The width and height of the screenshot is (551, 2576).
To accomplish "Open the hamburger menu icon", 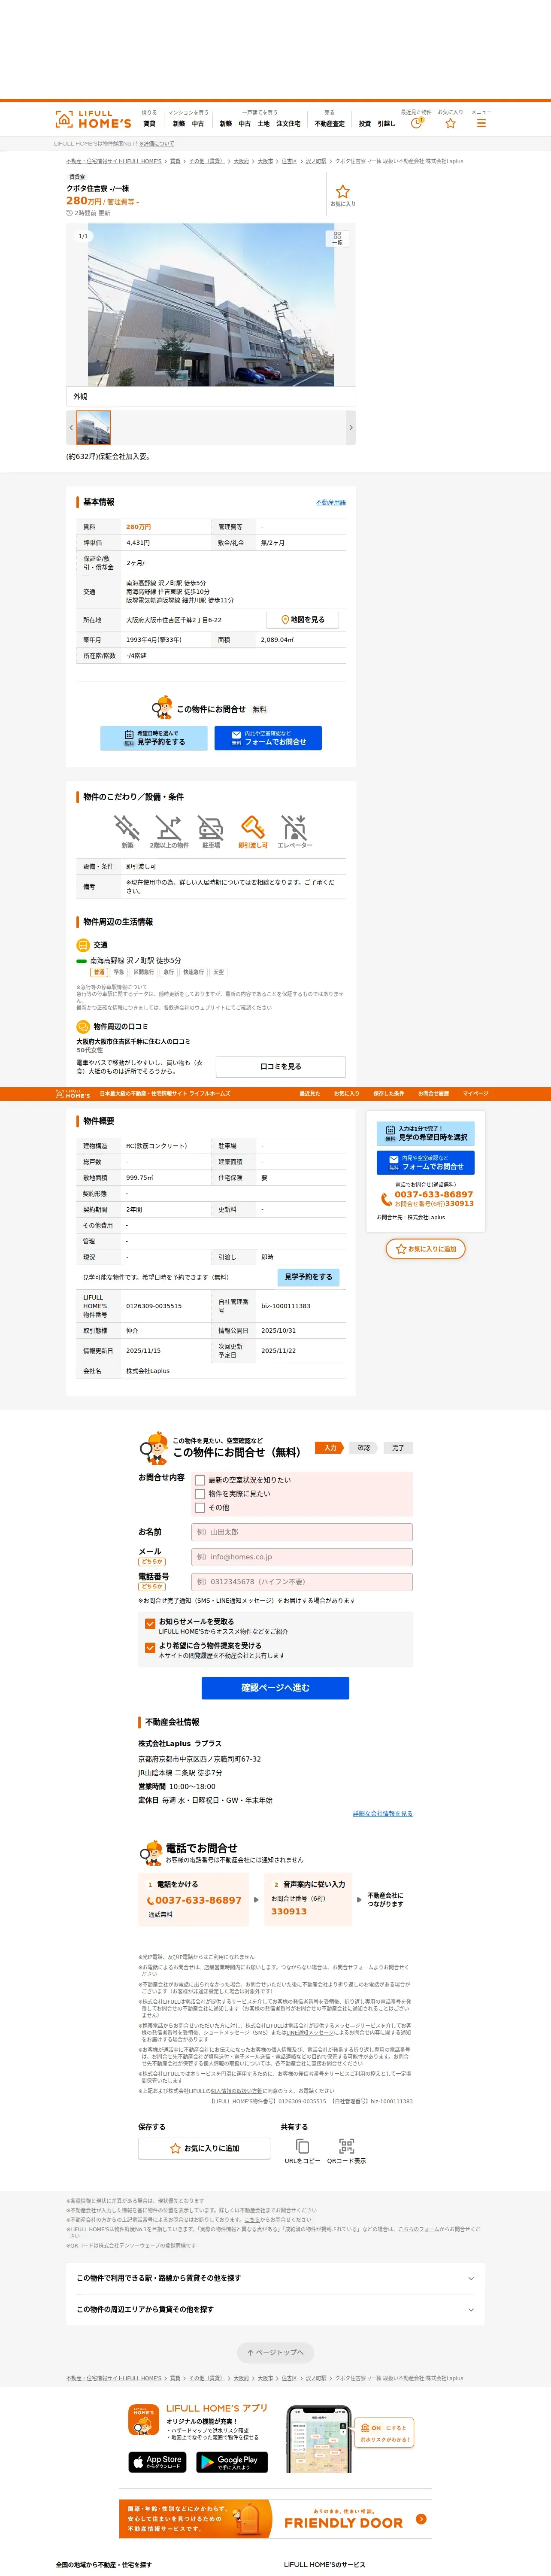I will pyautogui.click(x=481, y=123).
